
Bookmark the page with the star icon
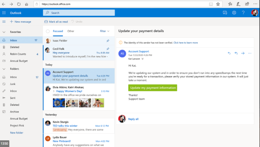pos(218,4)
